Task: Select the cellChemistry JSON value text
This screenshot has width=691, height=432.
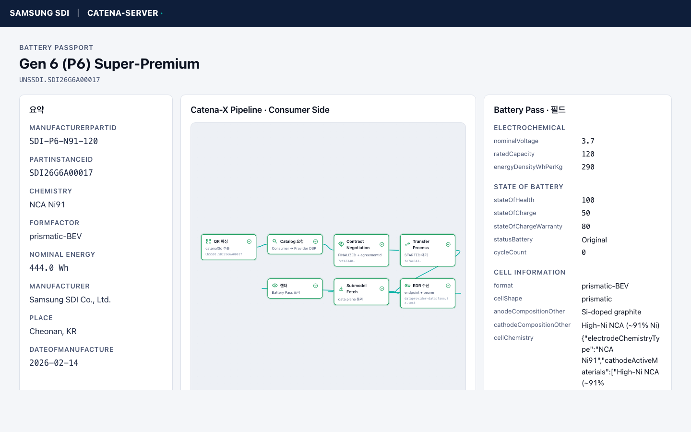Action: [620, 360]
